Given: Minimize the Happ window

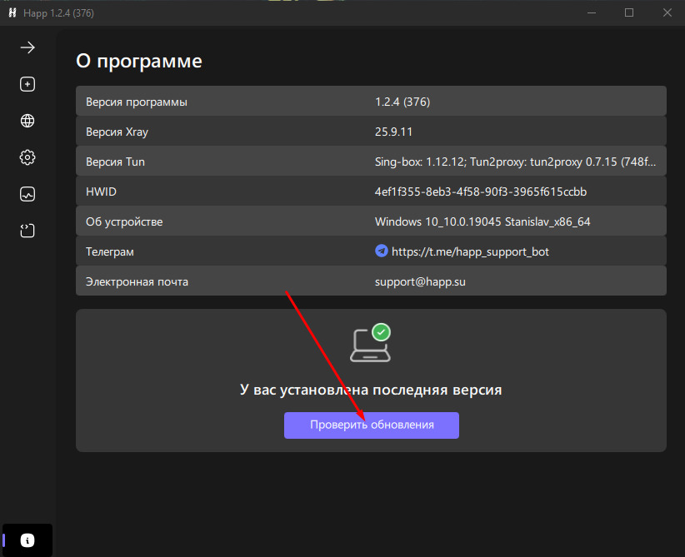Looking at the screenshot, I should (x=592, y=12).
